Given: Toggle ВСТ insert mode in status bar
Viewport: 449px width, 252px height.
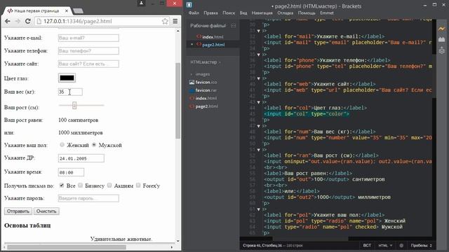Looking at the screenshot, I should tap(367, 246).
